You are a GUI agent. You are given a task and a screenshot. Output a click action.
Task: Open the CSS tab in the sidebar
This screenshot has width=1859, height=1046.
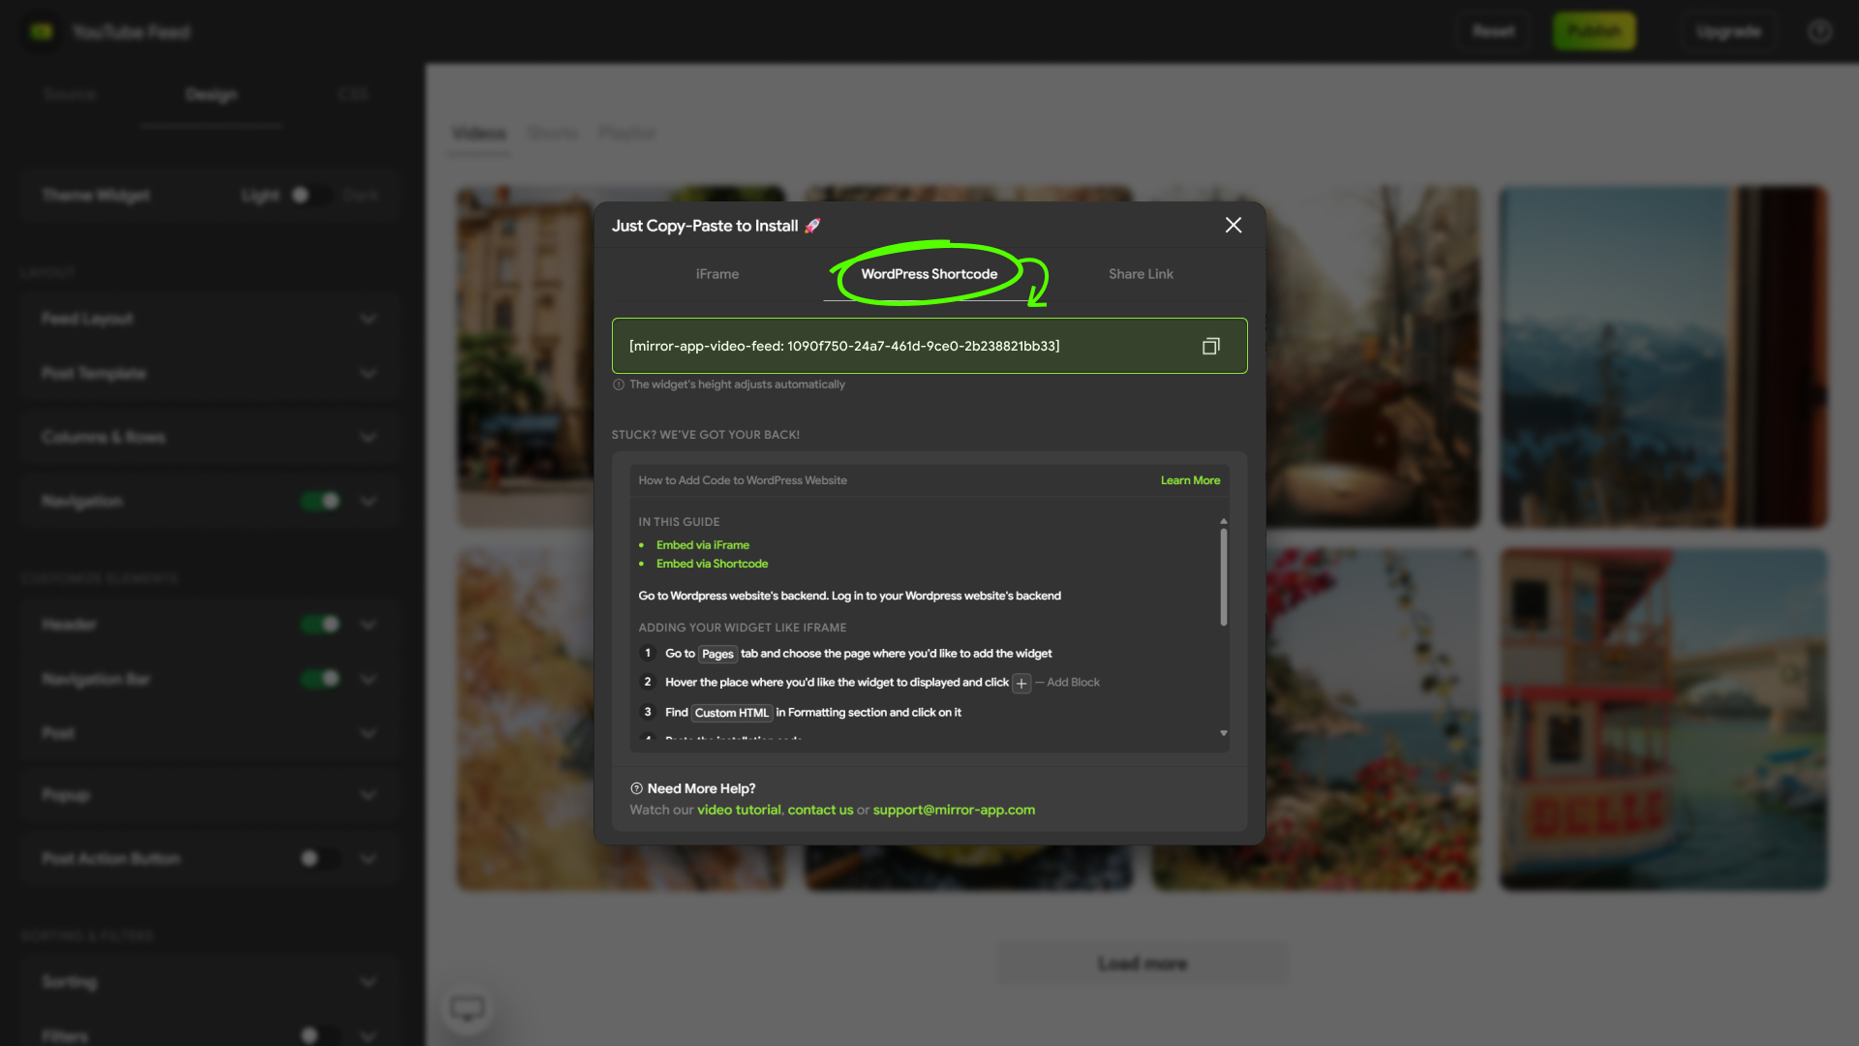click(352, 94)
